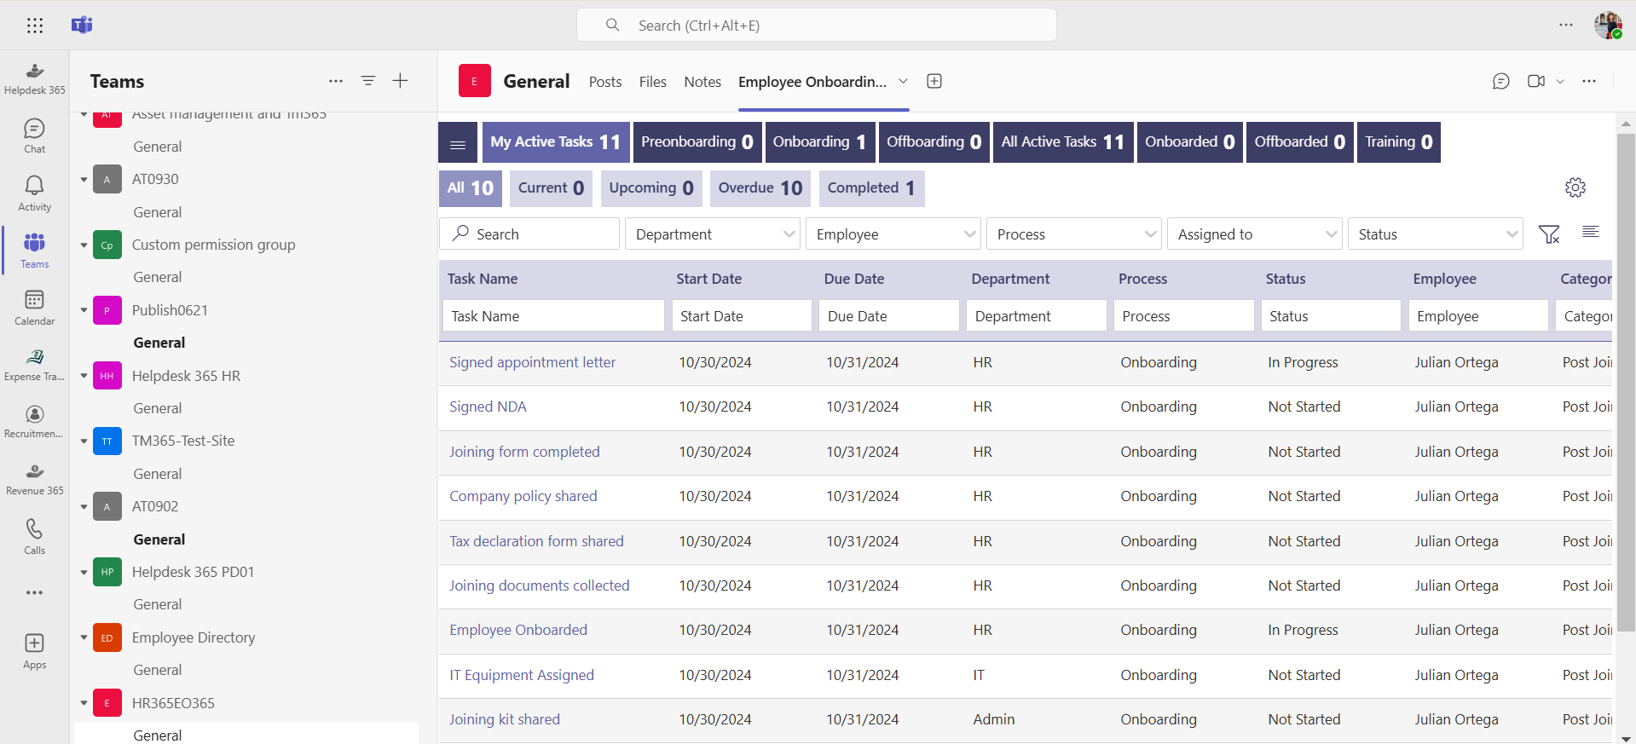Start a meeting with video camera icon
Image resolution: width=1636 pixels, height=744 pixels.
point(1536,81)
